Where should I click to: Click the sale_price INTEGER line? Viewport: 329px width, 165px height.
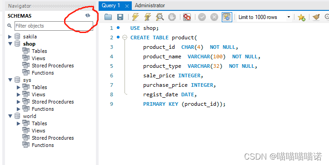(x=173, y=75)
